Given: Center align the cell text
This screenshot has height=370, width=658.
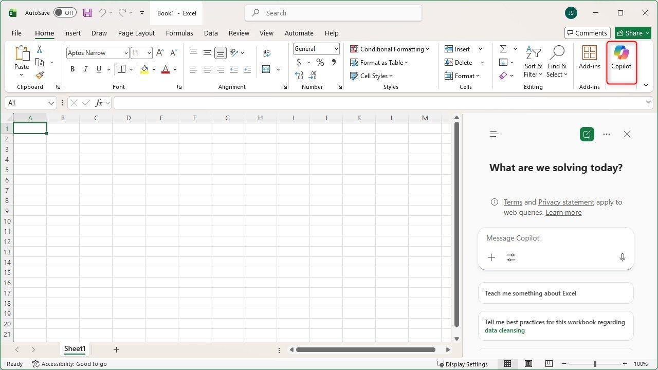Looking at the screenshot, I should tap(207, 69).
